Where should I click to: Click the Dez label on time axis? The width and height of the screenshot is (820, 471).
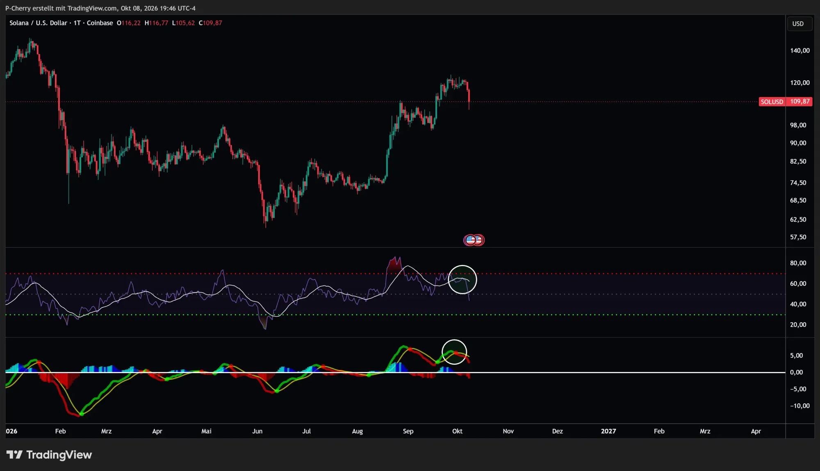point(557,431)
